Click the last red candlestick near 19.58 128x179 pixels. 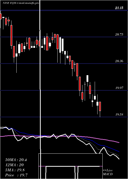100,106
